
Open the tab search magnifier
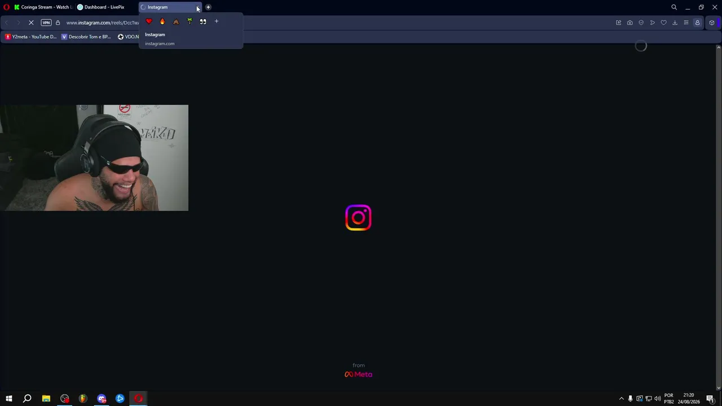click(674, 7)
